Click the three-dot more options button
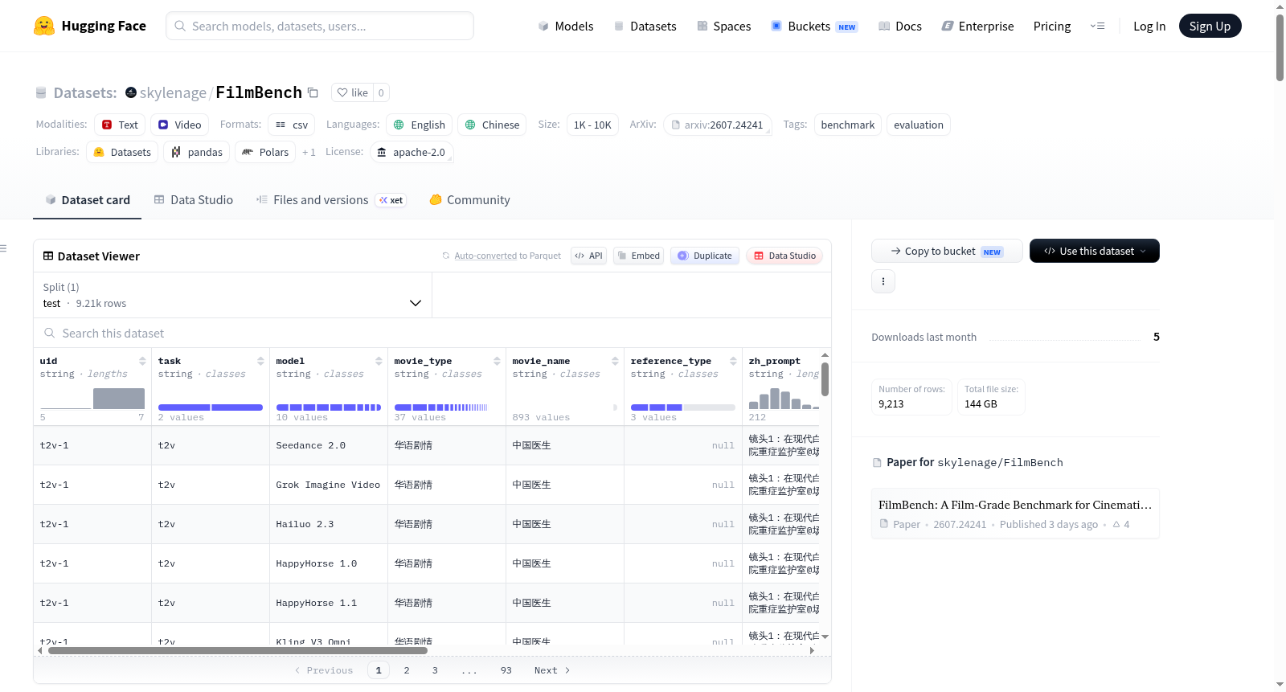 point(883,281)
